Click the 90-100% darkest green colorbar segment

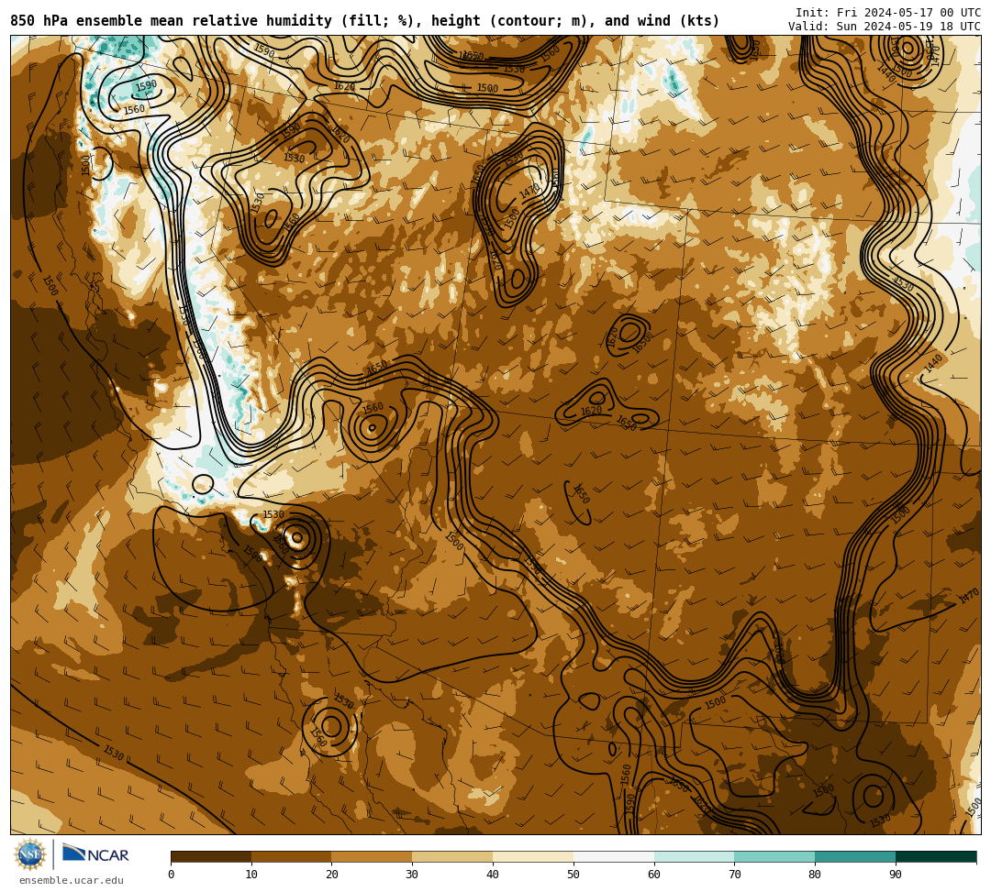tap(936, 856)
